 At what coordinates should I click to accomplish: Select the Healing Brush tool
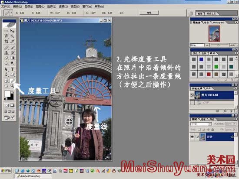pyautogui.click(x=6, y=48)
